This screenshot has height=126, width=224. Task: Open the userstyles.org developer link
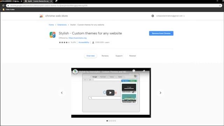[77, 38]
